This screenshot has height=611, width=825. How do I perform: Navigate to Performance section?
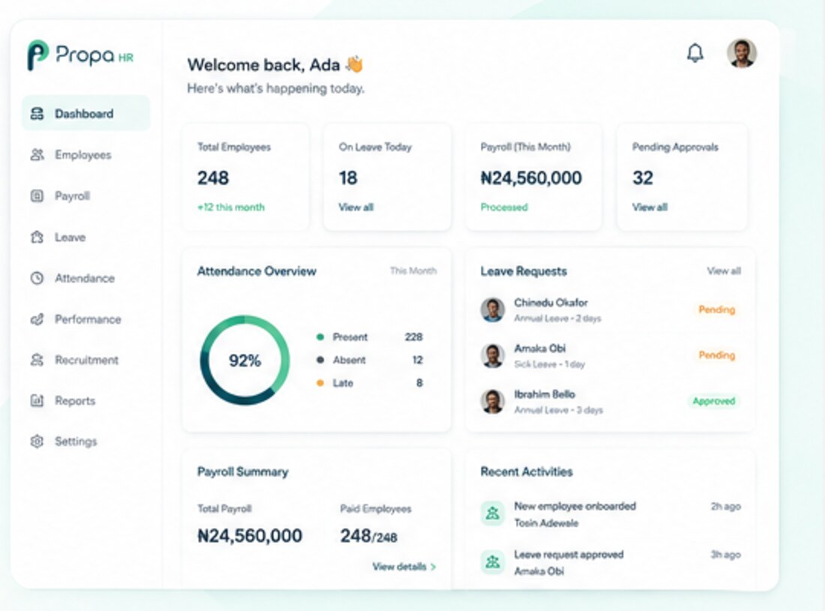88,319
